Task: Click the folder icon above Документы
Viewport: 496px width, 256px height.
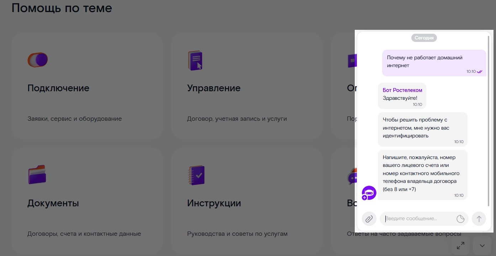Action: (x=37, y=175)
